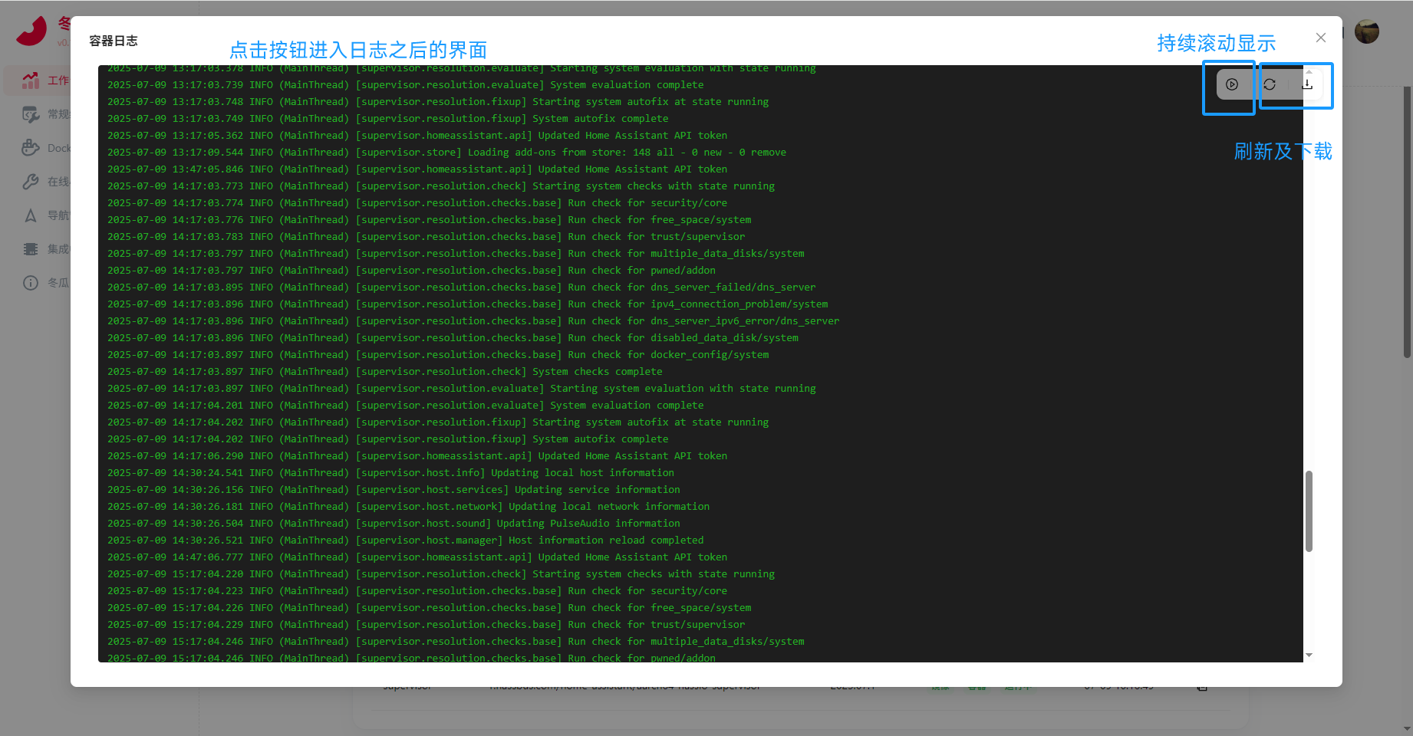Click log line 'Updating local network information'
This screenshot has height=736, width=1413.
coord(408,507)
